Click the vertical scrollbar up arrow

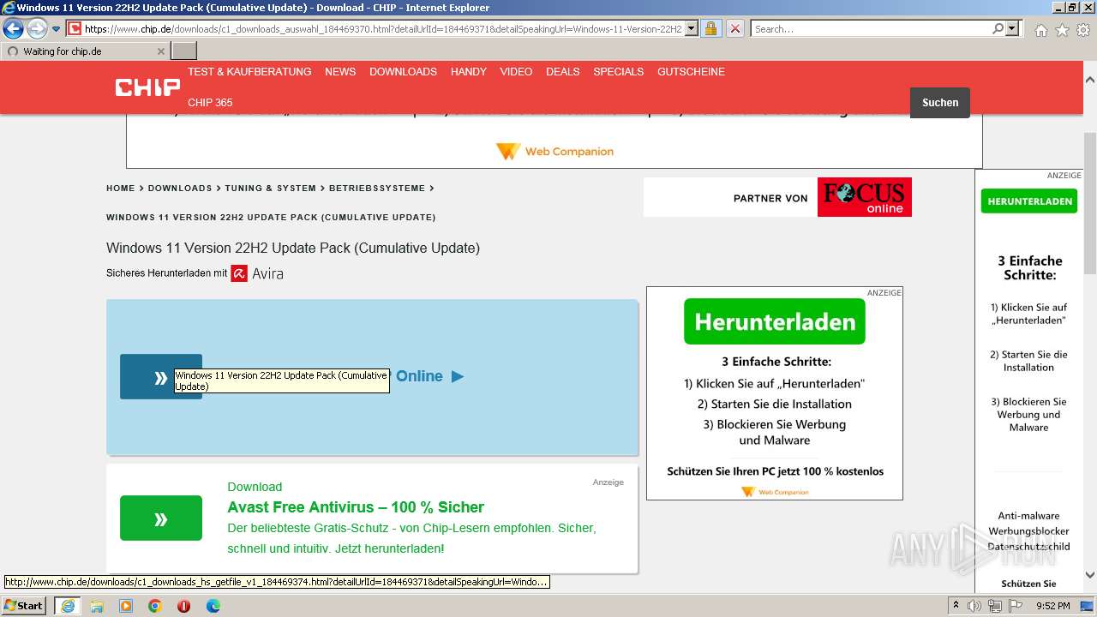point(1090,78)
